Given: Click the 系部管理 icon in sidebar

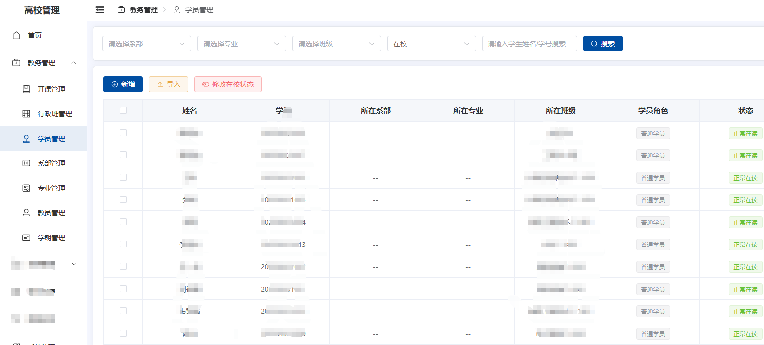Looking at the screenshot, I should [x=26, y=163].
